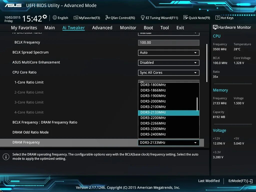This screenshot has height=192, width=256.
Task: Click the EzMode exit arrow icon
Action: click(x=250, y=181)
